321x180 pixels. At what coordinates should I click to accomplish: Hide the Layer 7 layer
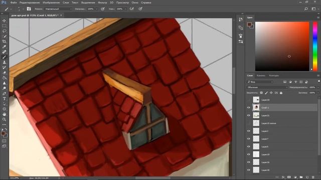tap(249, 139)
